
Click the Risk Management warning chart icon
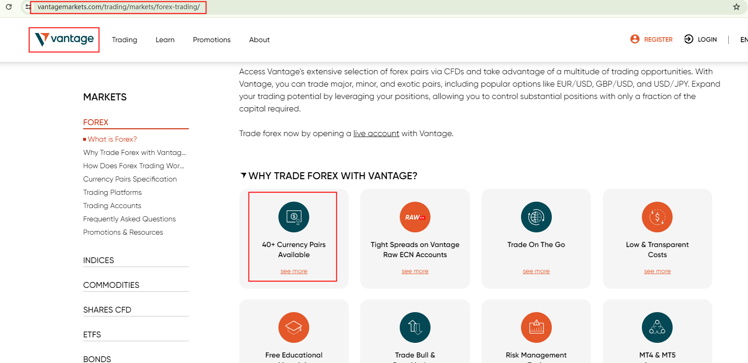pyautogui.click(x=536, y=327)
